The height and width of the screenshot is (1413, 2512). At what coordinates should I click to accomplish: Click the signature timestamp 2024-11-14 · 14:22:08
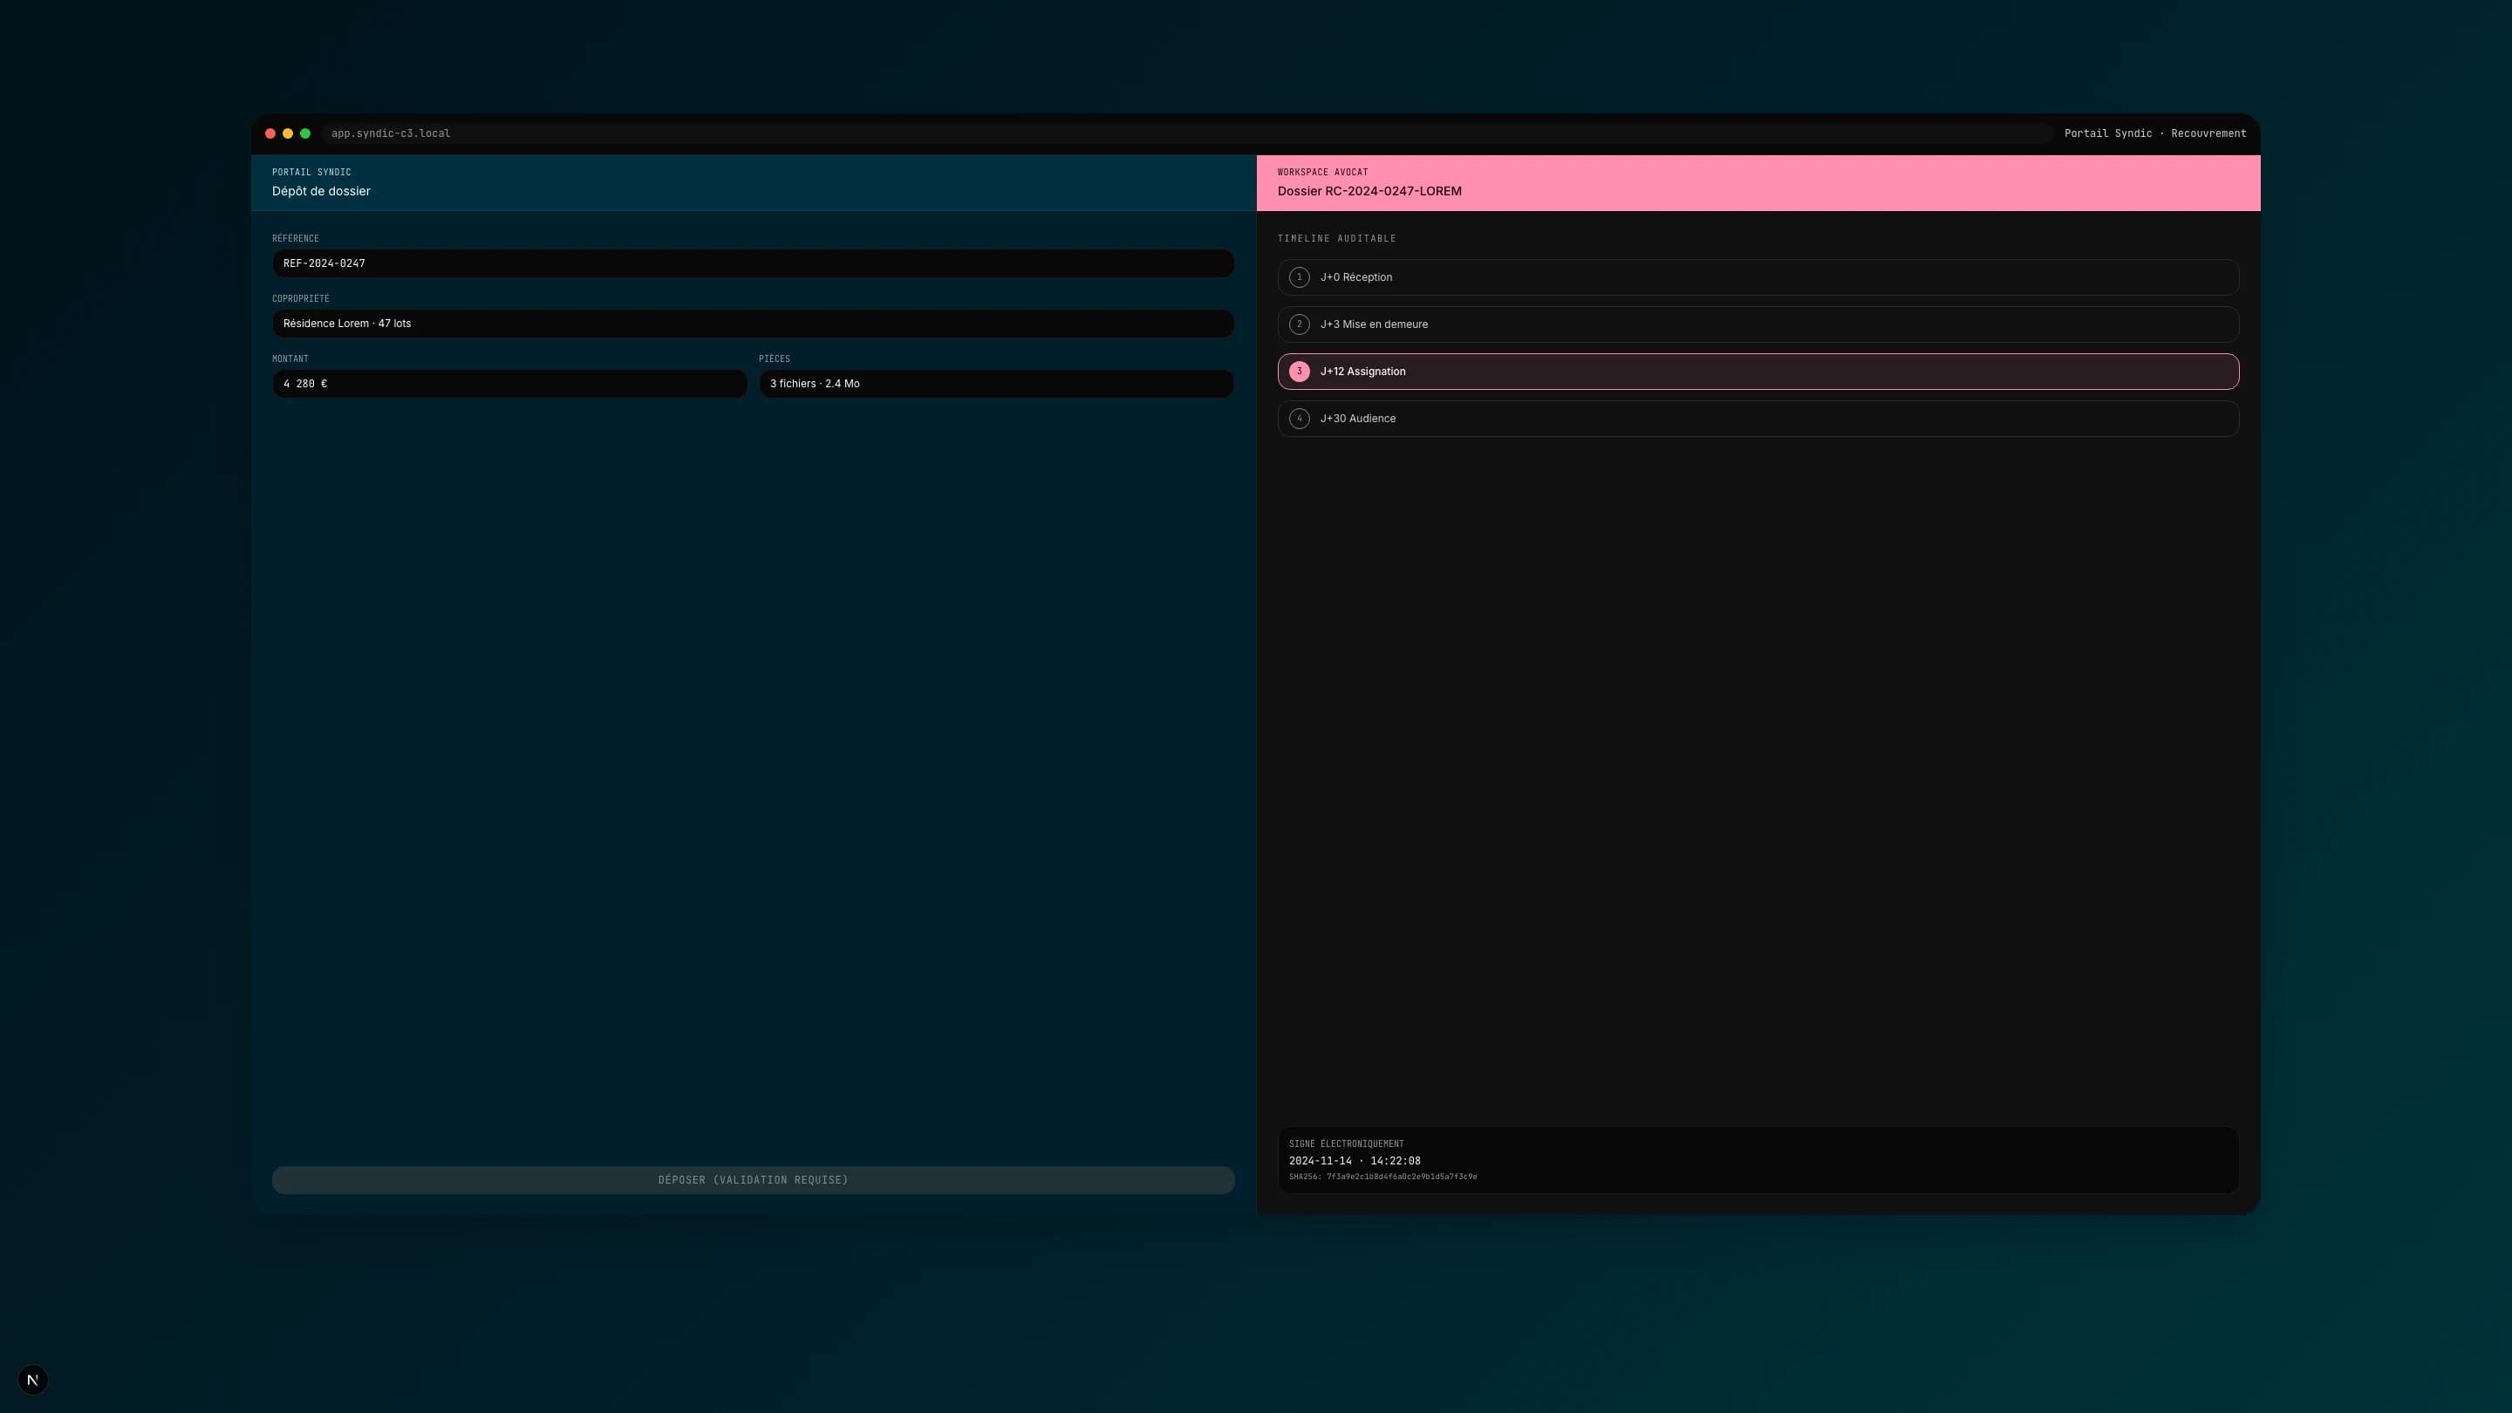coord(1355,1160)
